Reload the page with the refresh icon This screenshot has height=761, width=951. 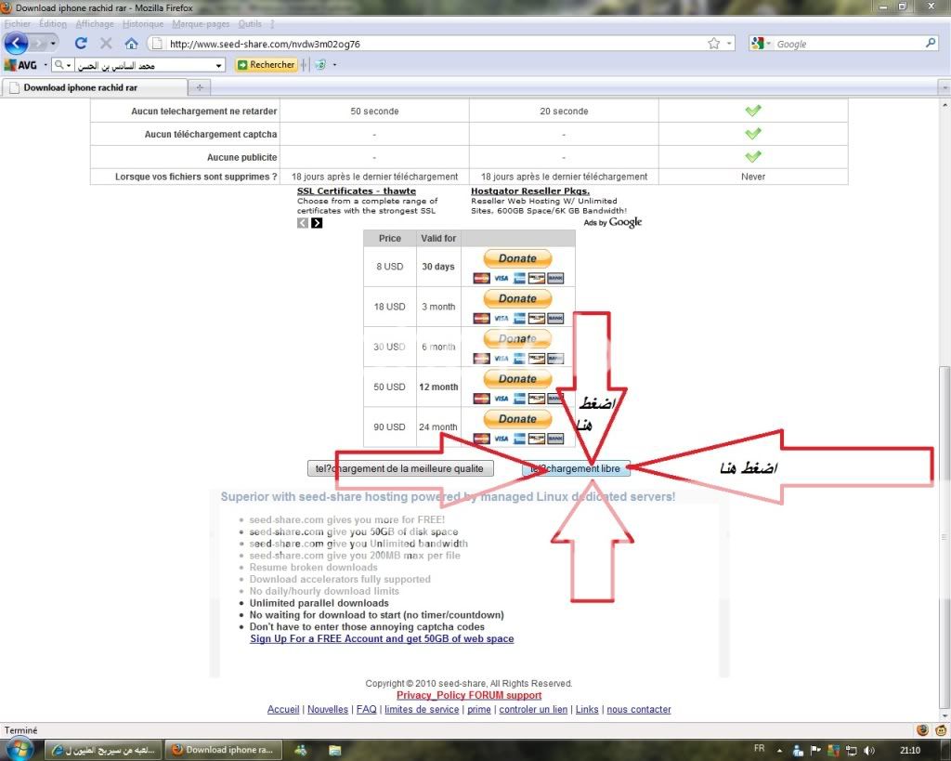coord(81,44)
